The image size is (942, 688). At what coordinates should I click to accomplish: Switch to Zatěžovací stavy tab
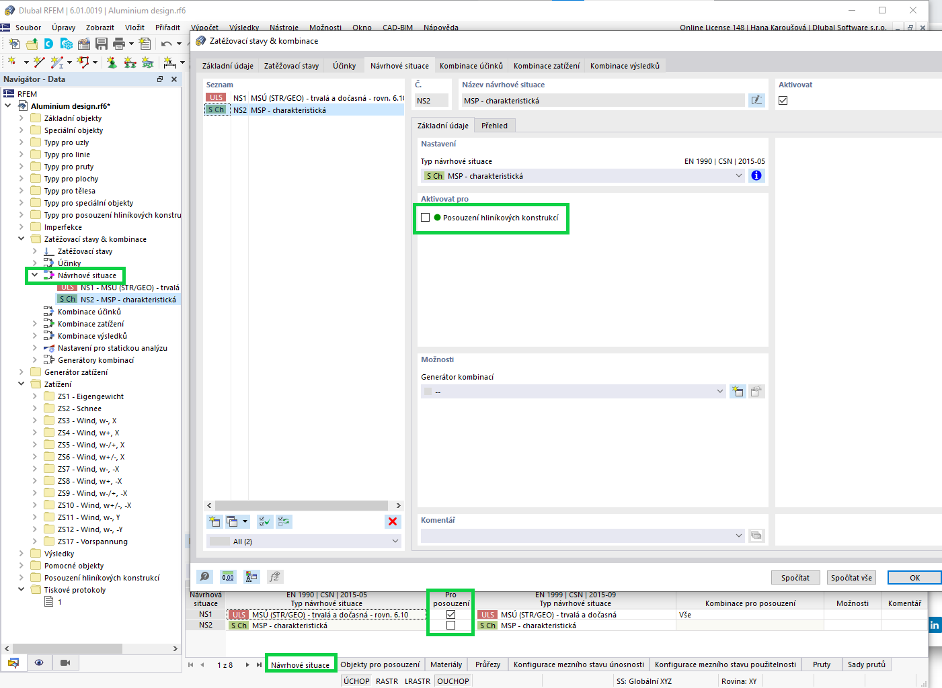(x=291, y=66)
